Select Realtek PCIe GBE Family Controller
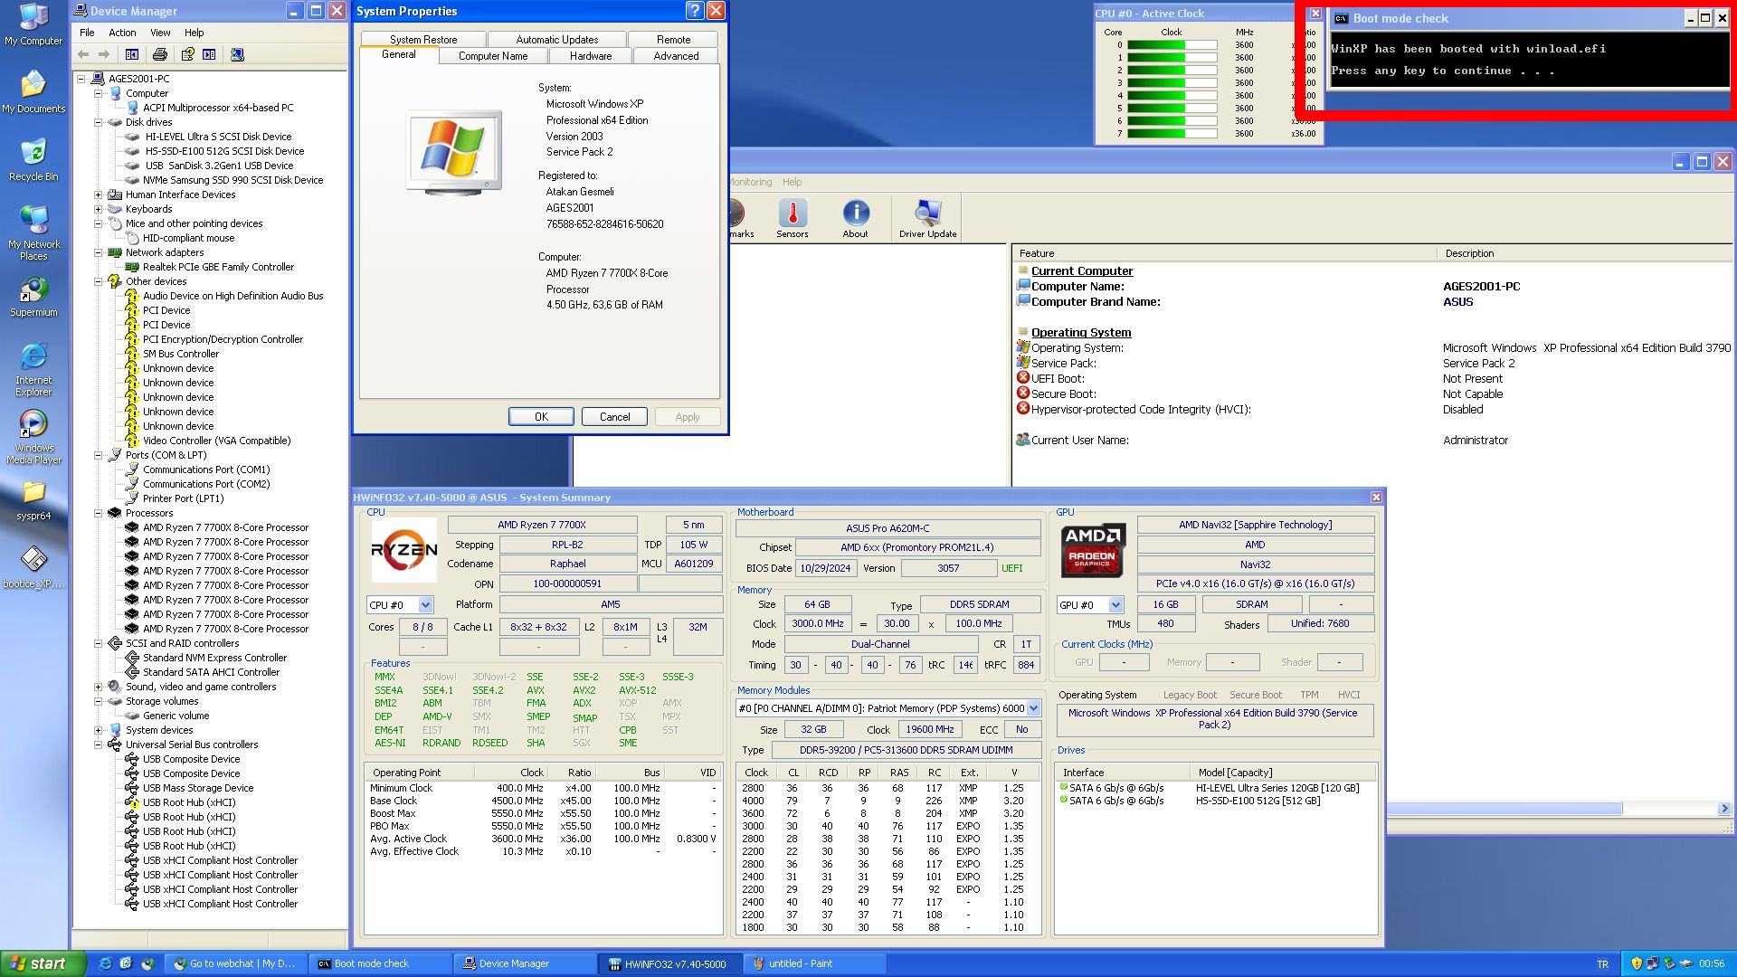The height and width of the screenshot is (977, 1737). coord(218,267)
